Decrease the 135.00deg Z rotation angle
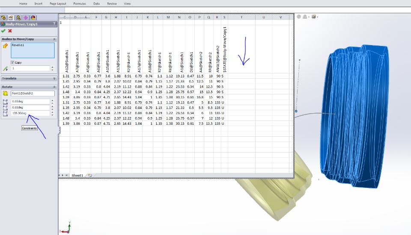411x235 pixels. (52, 115)
